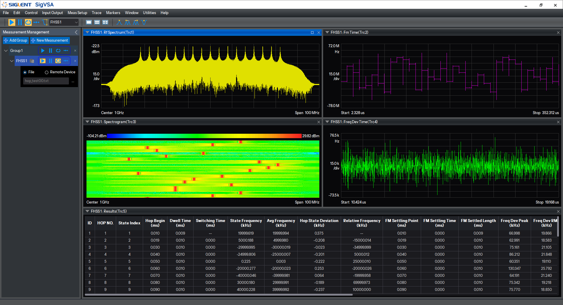Select the File source radio button
The height and width of the screenshot is (305, 563).
point(25,72)
